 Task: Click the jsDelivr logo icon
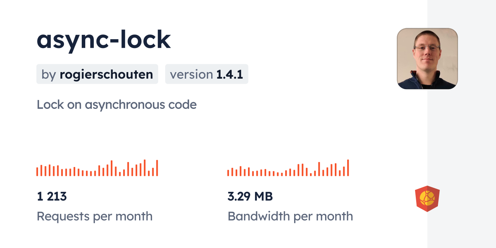(x=427, y=199)
